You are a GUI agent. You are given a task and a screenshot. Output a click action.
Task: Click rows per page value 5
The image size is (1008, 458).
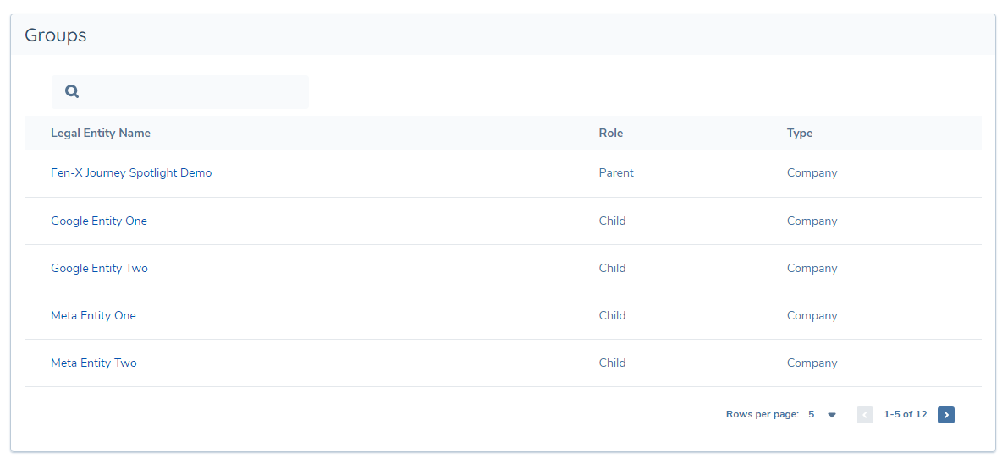pyautogui.click(x=812, y=415)
